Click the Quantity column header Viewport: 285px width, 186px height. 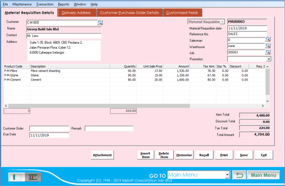(x=123, y=66)
